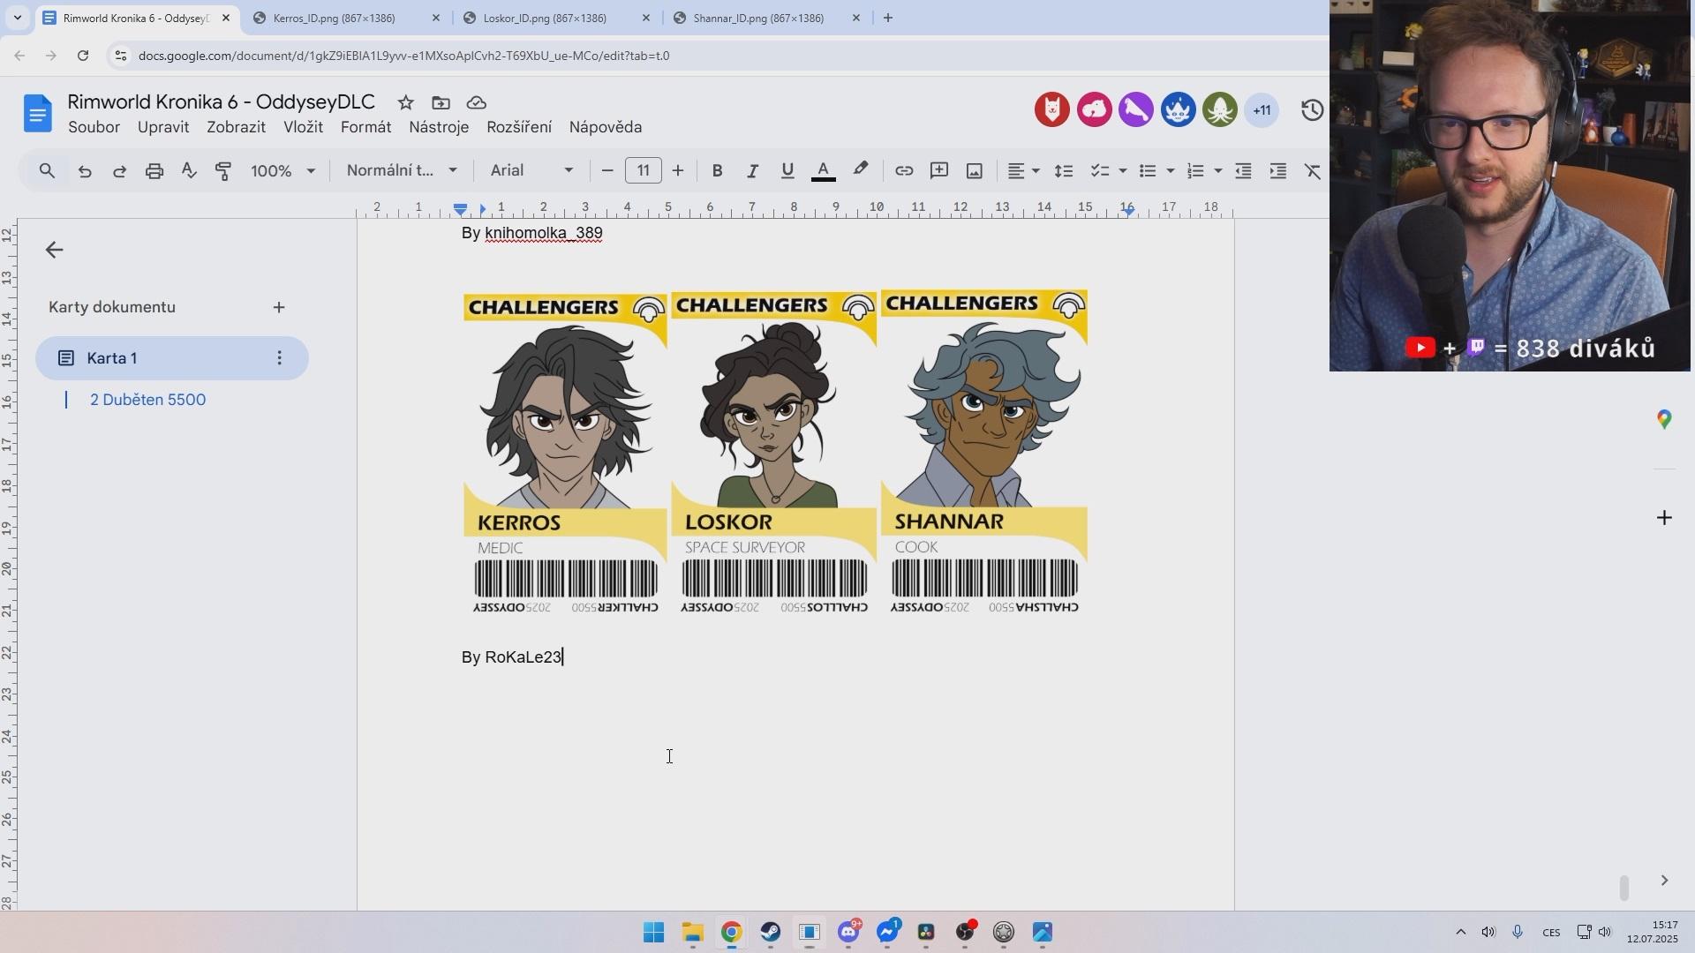Switch to the Shannar_ID.png browser tab
Viewport: 1695px width, 953px height.
tap(766, 18)
